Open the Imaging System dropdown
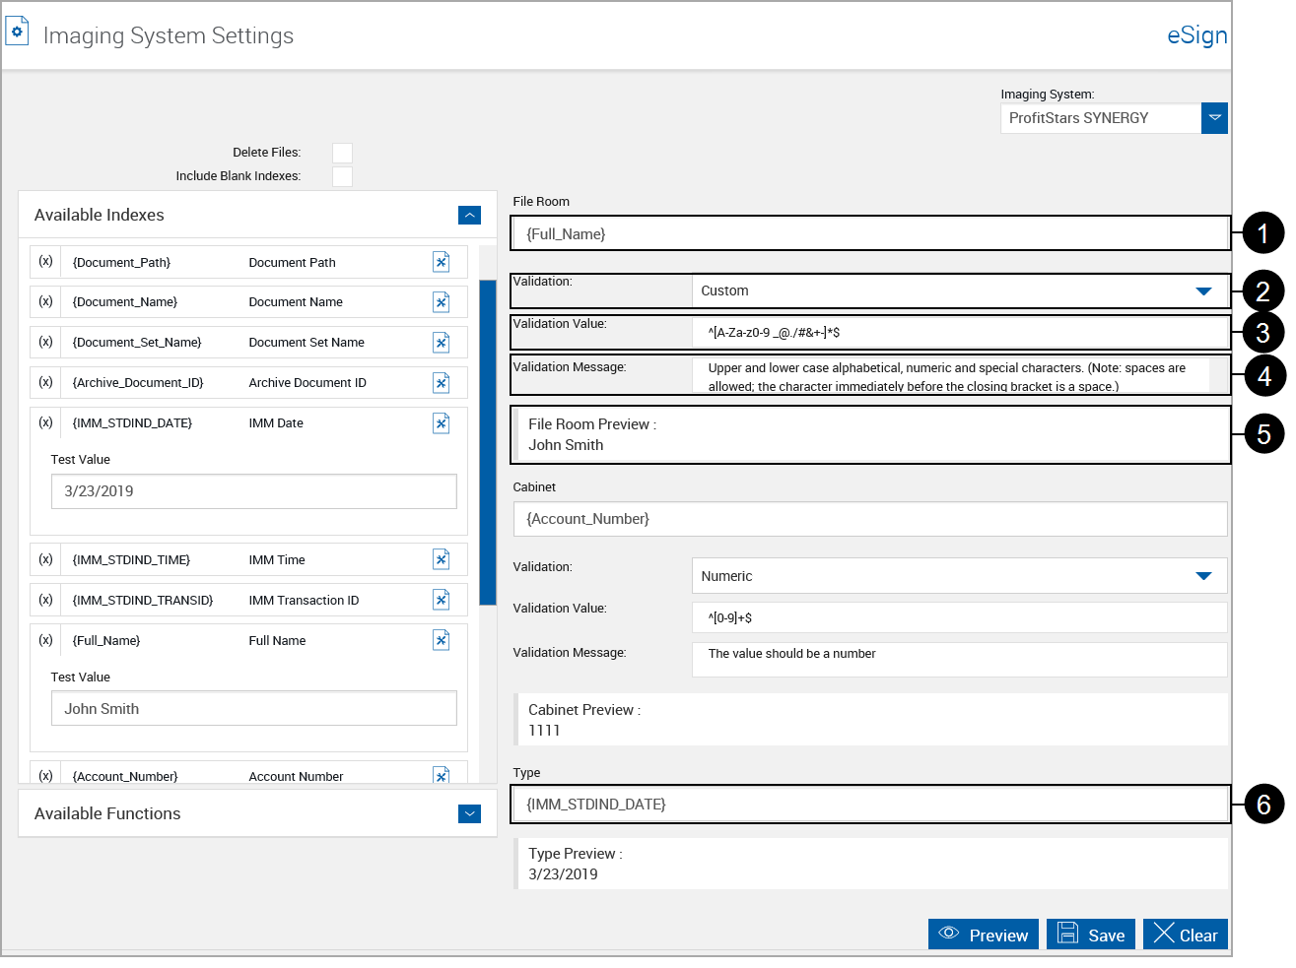Viewport: 1296px width, 968px height. (x=1214, y=117)
